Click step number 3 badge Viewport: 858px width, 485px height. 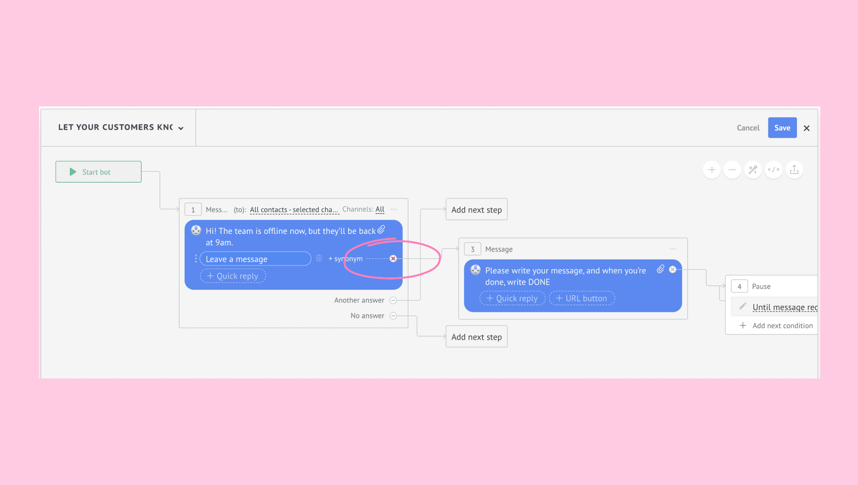click(x=473, y=249)
